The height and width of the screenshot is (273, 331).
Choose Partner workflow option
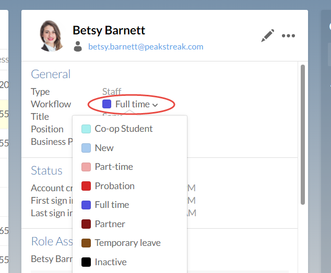pos(110,224)
